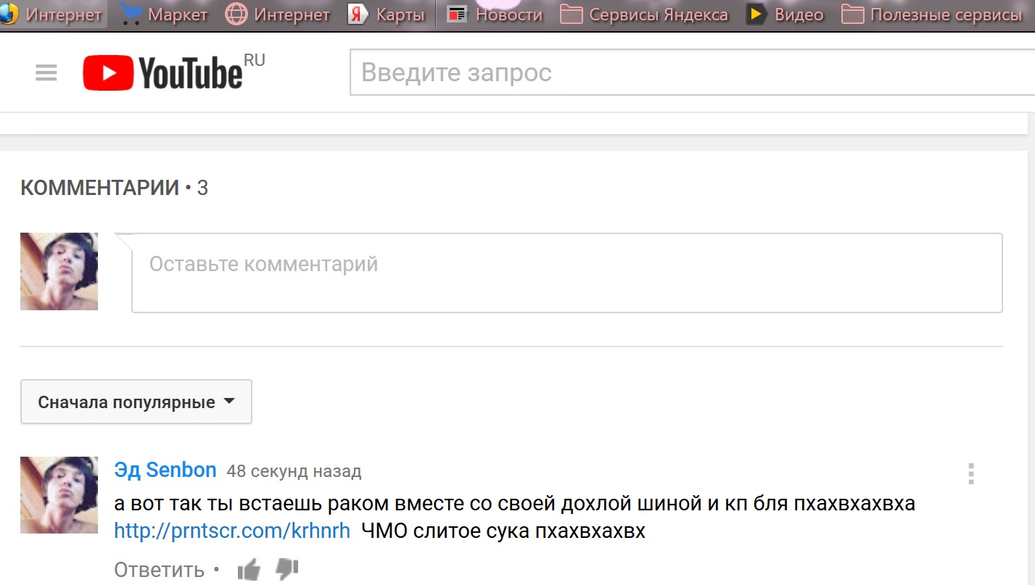The image size is (1035, 585).
Task: Expand the Полезные сервисы bookmarks folder
Action: (931, 14)
